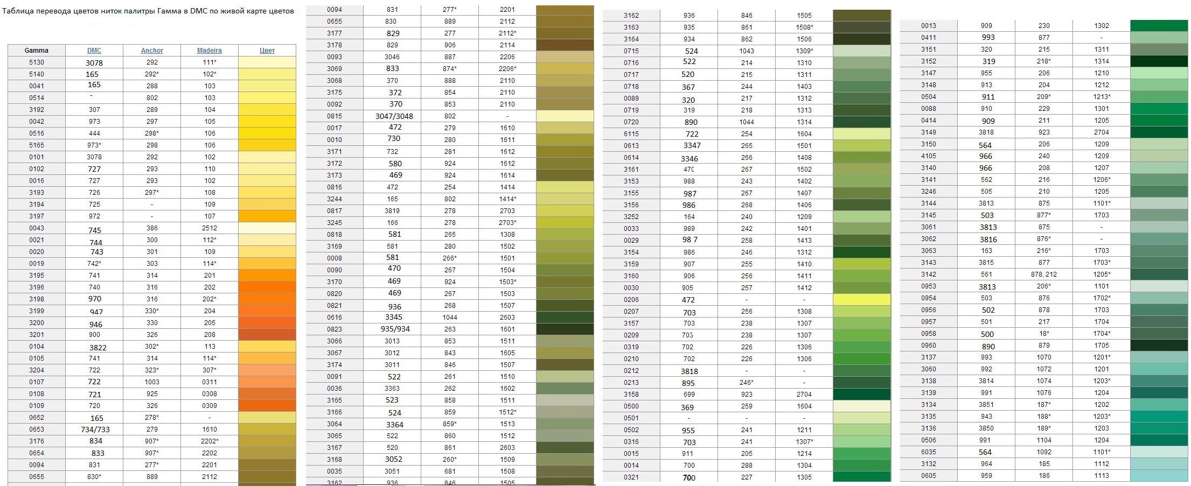
Task: Select Gamma code 3066 cell
Action: [x=335, y=341]
